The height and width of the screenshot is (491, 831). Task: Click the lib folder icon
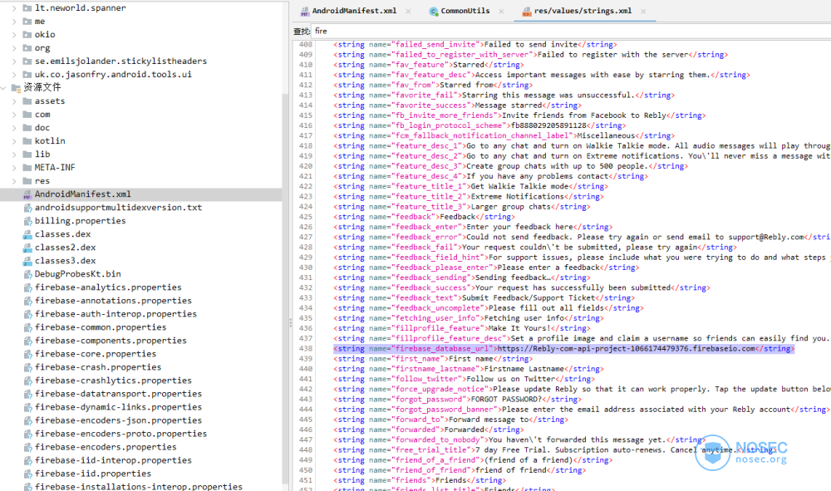27,155
